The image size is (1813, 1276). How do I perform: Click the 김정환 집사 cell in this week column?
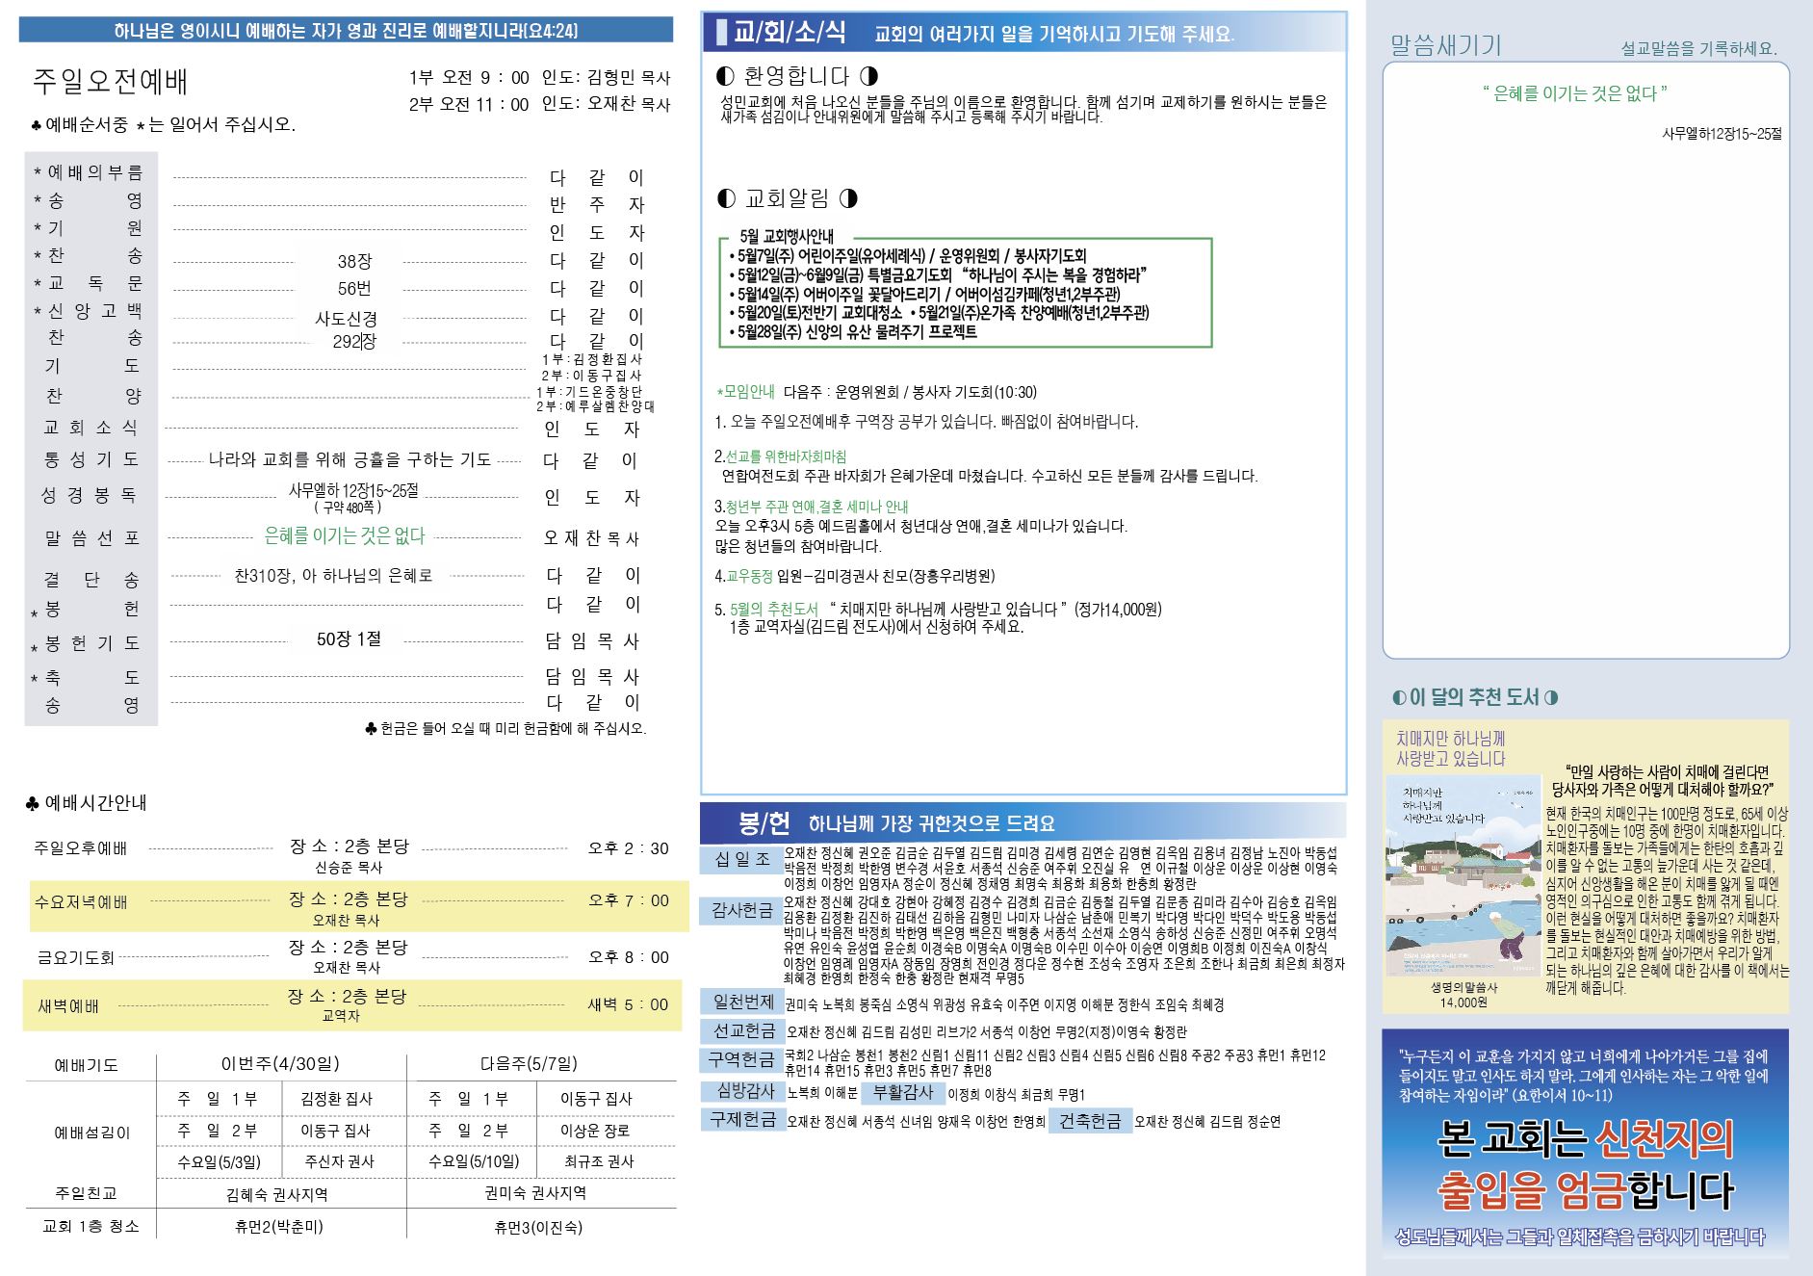click(337, 1098)
